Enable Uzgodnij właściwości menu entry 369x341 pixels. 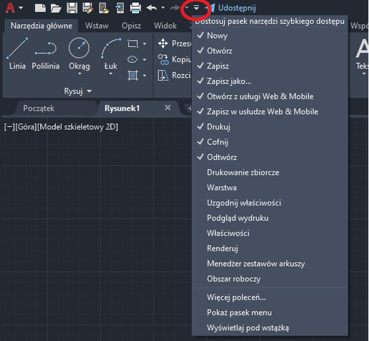tap(270, 203)
